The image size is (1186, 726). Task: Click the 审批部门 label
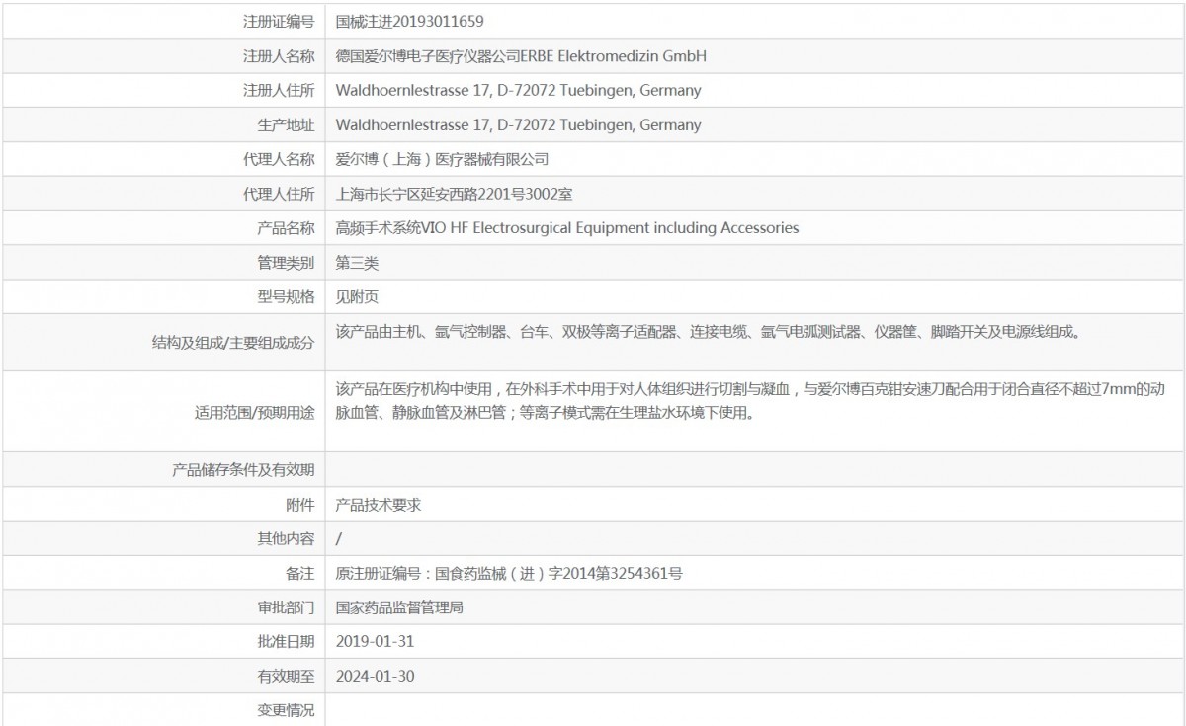(x=286, y=607)
